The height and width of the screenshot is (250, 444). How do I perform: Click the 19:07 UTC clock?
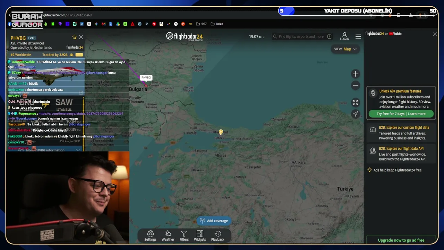(x=257, y=36)
